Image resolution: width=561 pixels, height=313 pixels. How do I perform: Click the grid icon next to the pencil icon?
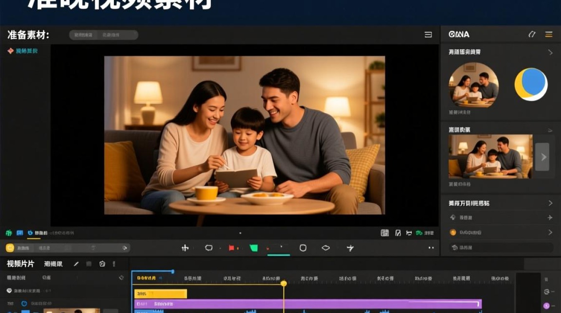pyautogui.click(x=89, y=264)
